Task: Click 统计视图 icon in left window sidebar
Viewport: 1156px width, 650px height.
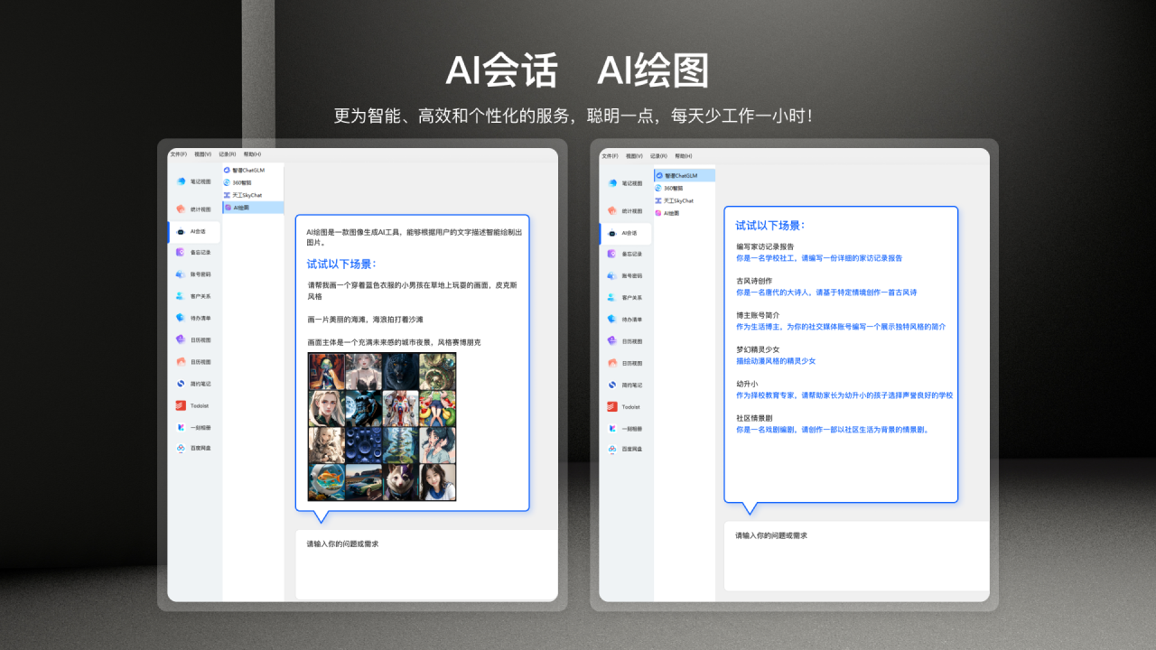Action: pos(181,209)
